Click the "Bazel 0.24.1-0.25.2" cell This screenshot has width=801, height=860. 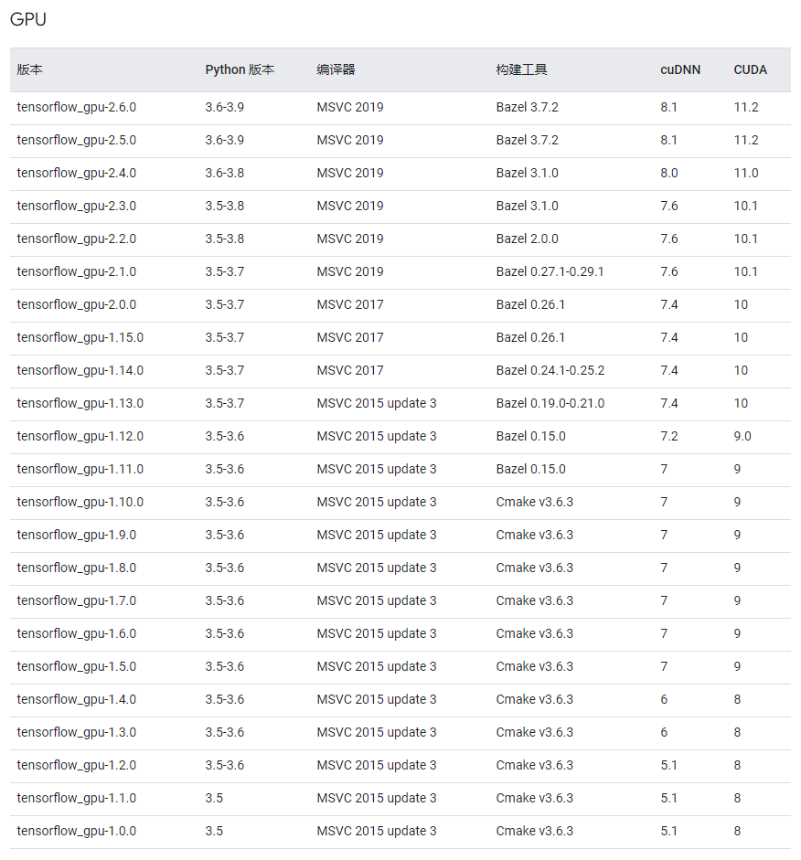coord(550,370)
